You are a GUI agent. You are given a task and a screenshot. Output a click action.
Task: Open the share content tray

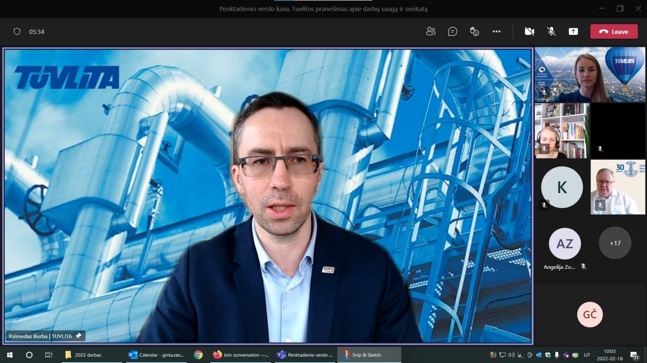(x=573, y=32)
